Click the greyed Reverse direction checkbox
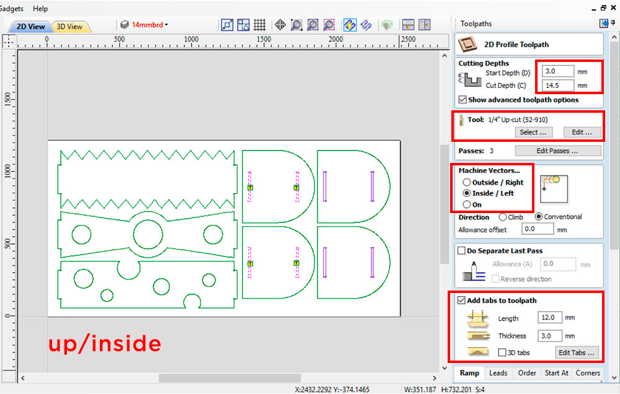Viewport: 620px width, 394px height. (x=495, y=279)
